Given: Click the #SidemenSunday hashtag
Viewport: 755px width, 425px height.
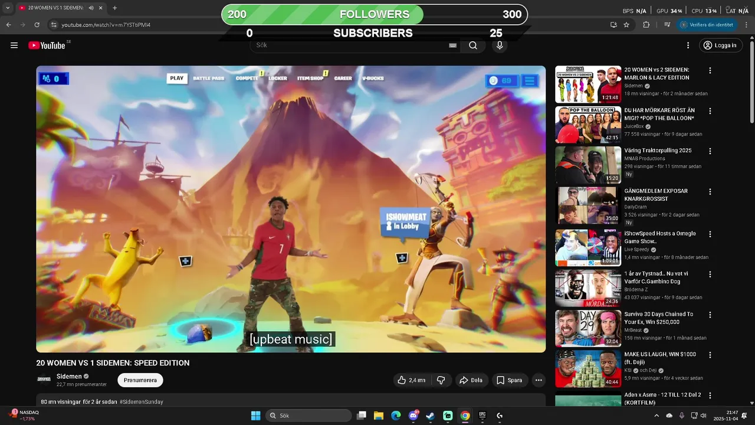Looking at the screenshot, I should tap(142, 401).
